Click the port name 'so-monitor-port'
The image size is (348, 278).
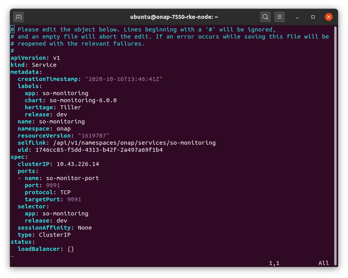(72, 178)
